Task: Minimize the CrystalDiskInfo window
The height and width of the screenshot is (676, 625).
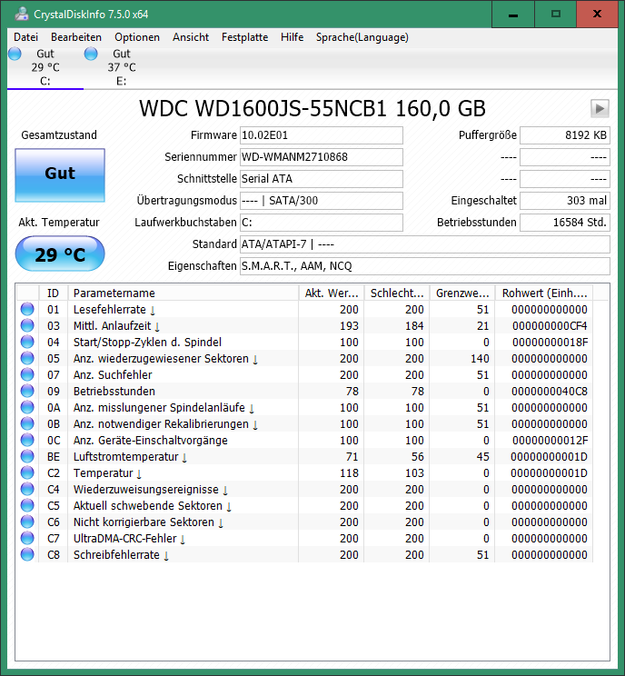Action: (x=513, y=15)
